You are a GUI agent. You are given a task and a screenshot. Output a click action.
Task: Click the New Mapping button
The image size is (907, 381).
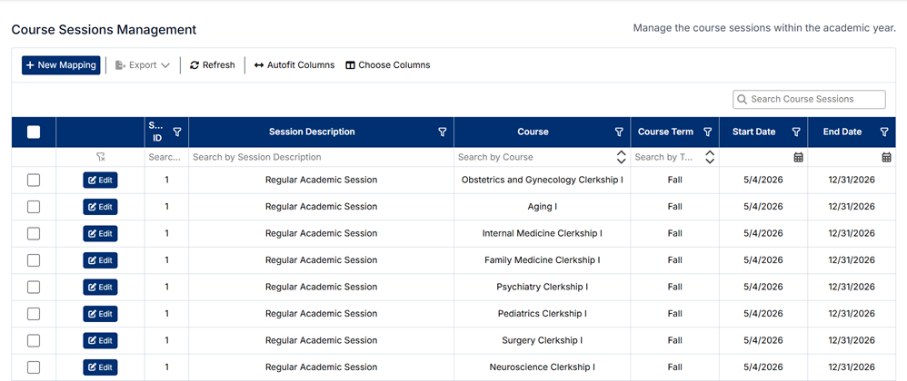[x=61, y=65]
